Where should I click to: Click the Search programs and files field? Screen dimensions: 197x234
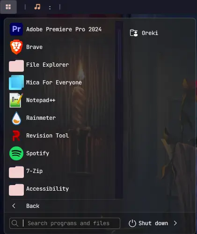[65, 223]
